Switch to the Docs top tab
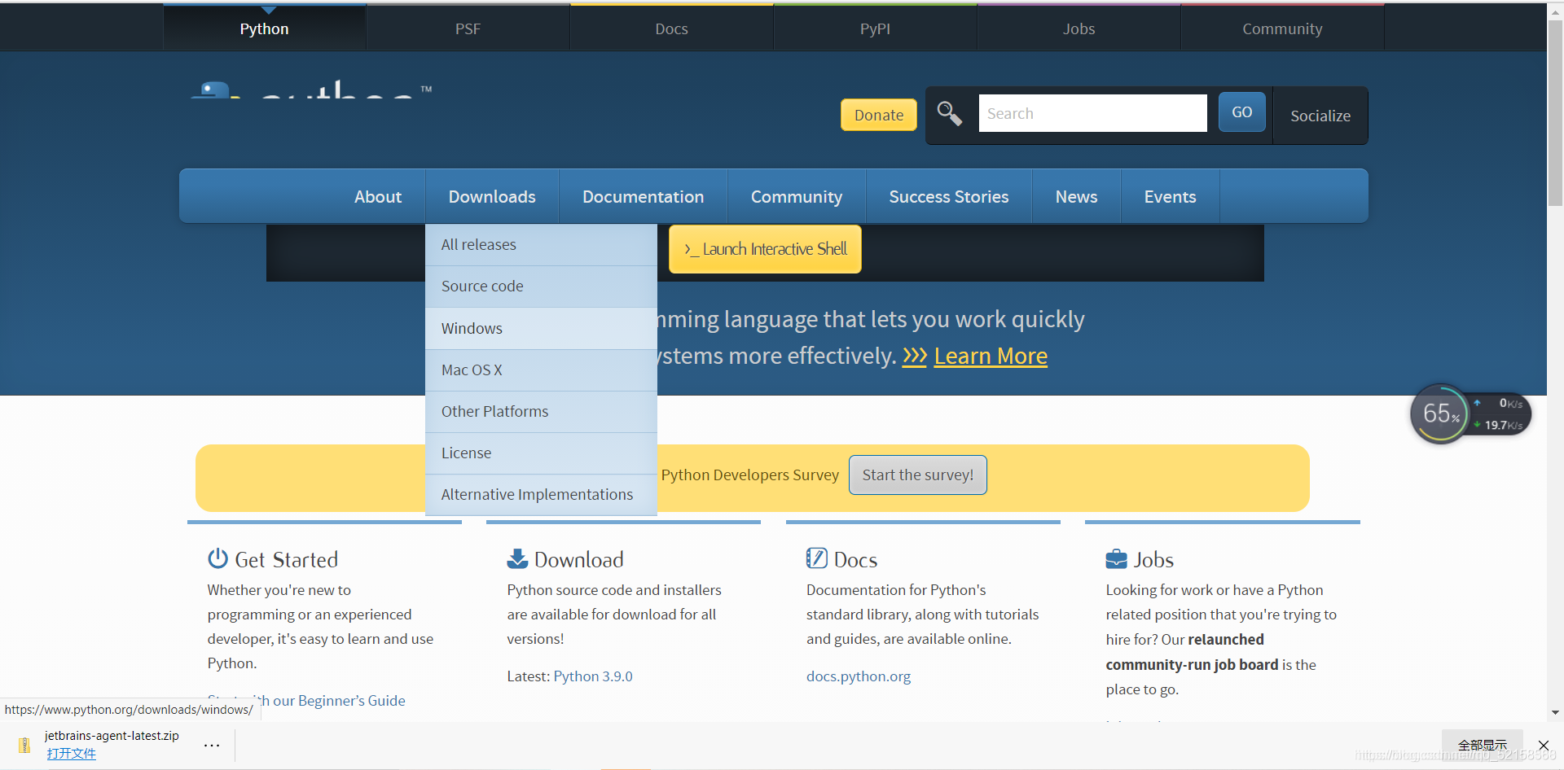The image size is (1564, 770). [x=672, y=28]
